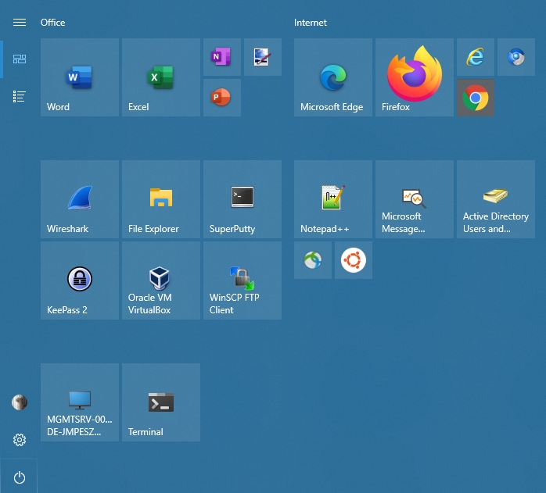This screenshot has width=546, height=493.
Task: Launch PowerPoint from the small tile
Action: (221, 98)
